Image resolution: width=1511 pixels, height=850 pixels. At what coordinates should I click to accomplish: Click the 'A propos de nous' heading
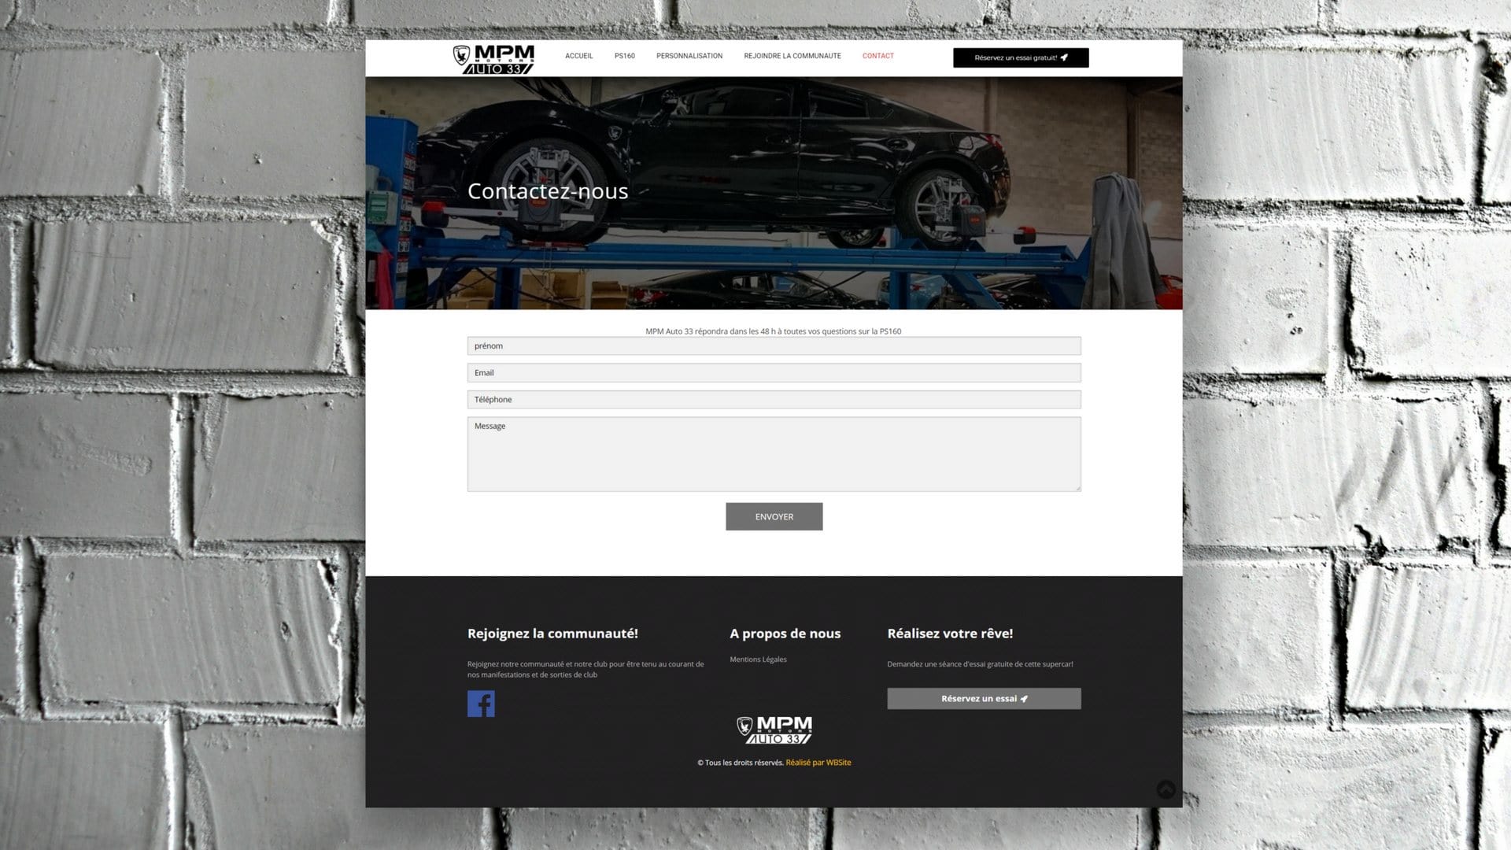coord(785,634)
